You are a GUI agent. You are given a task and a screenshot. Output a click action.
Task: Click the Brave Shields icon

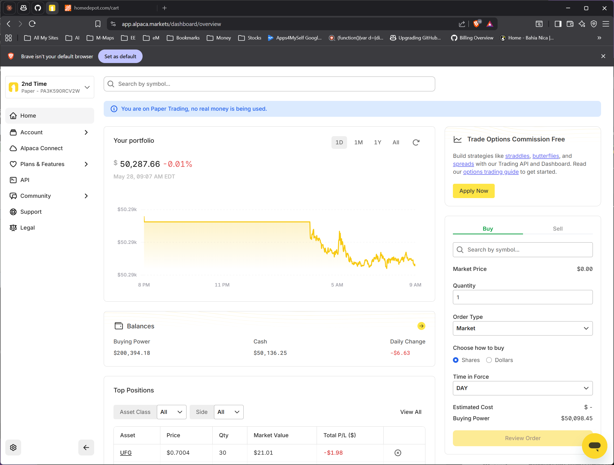476,24
